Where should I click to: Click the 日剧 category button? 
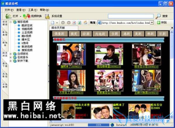tap(162, 34)
